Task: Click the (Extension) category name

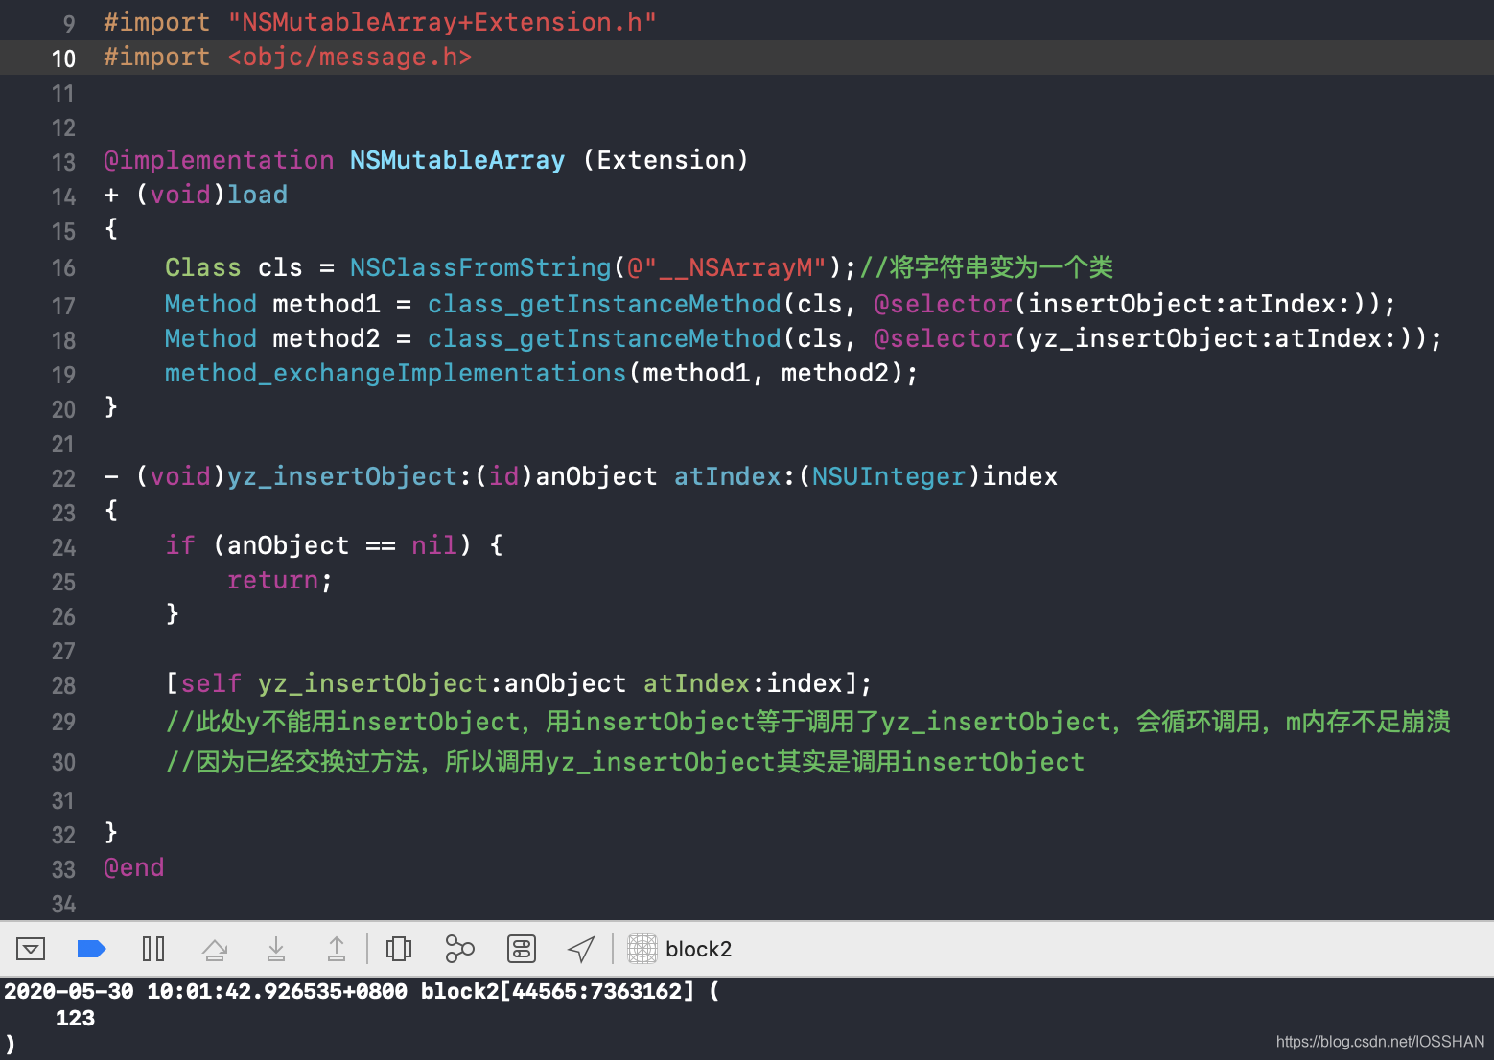Action: coord(665,160)
